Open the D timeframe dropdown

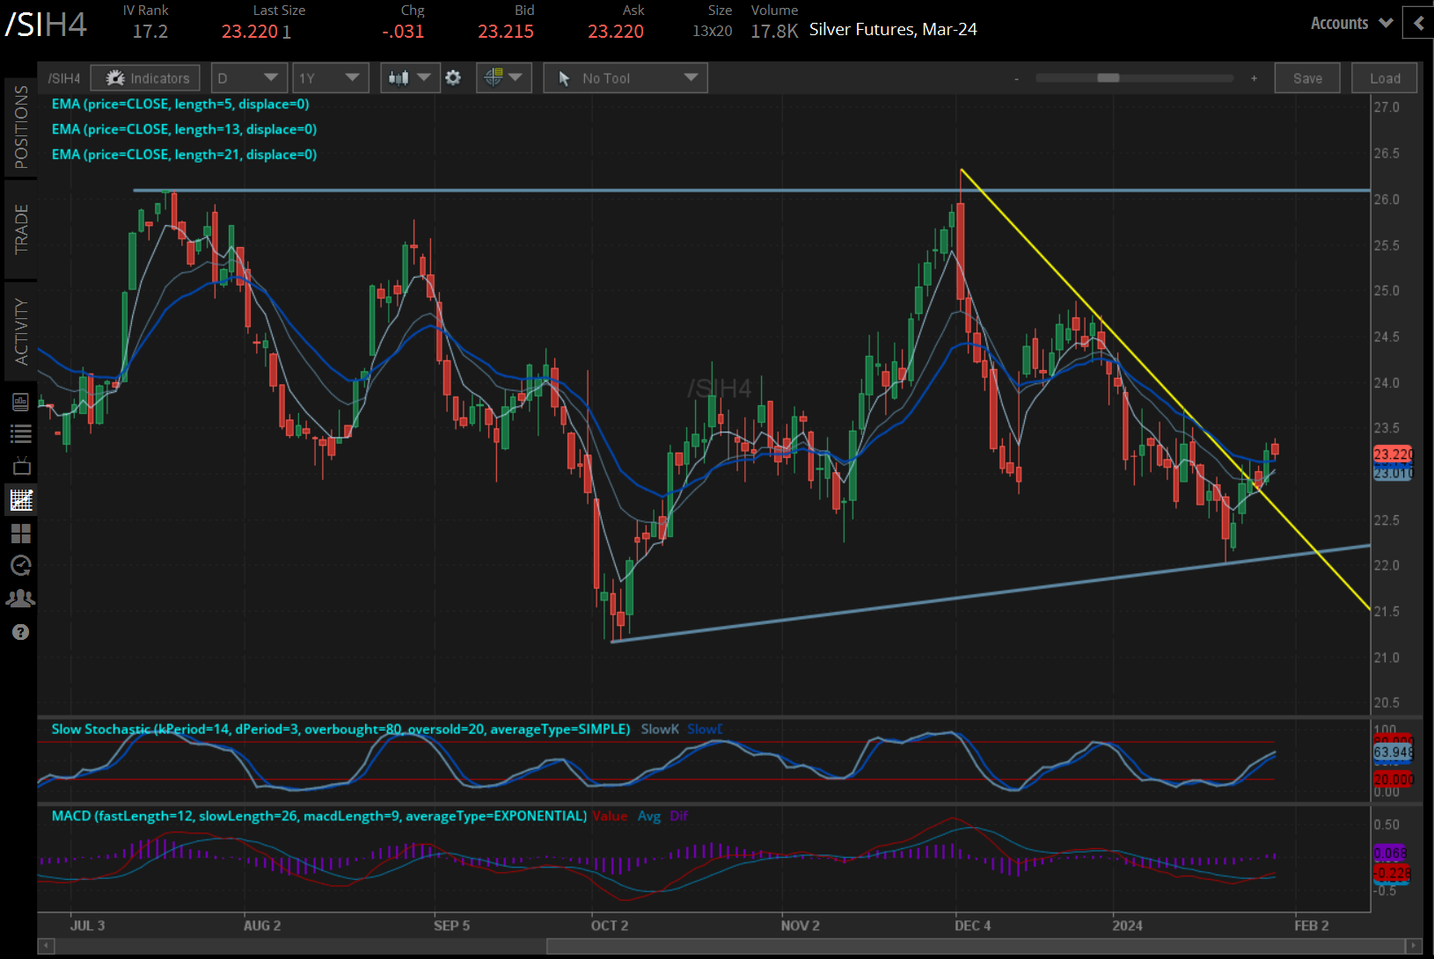coord(249,77)
